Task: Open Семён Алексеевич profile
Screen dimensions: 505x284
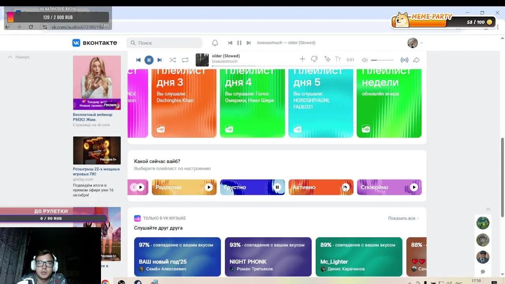Action: click(166, 269)
